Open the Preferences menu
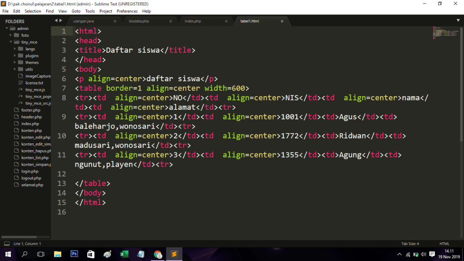Viewport: 464px width, 261px height. point(127,11)
